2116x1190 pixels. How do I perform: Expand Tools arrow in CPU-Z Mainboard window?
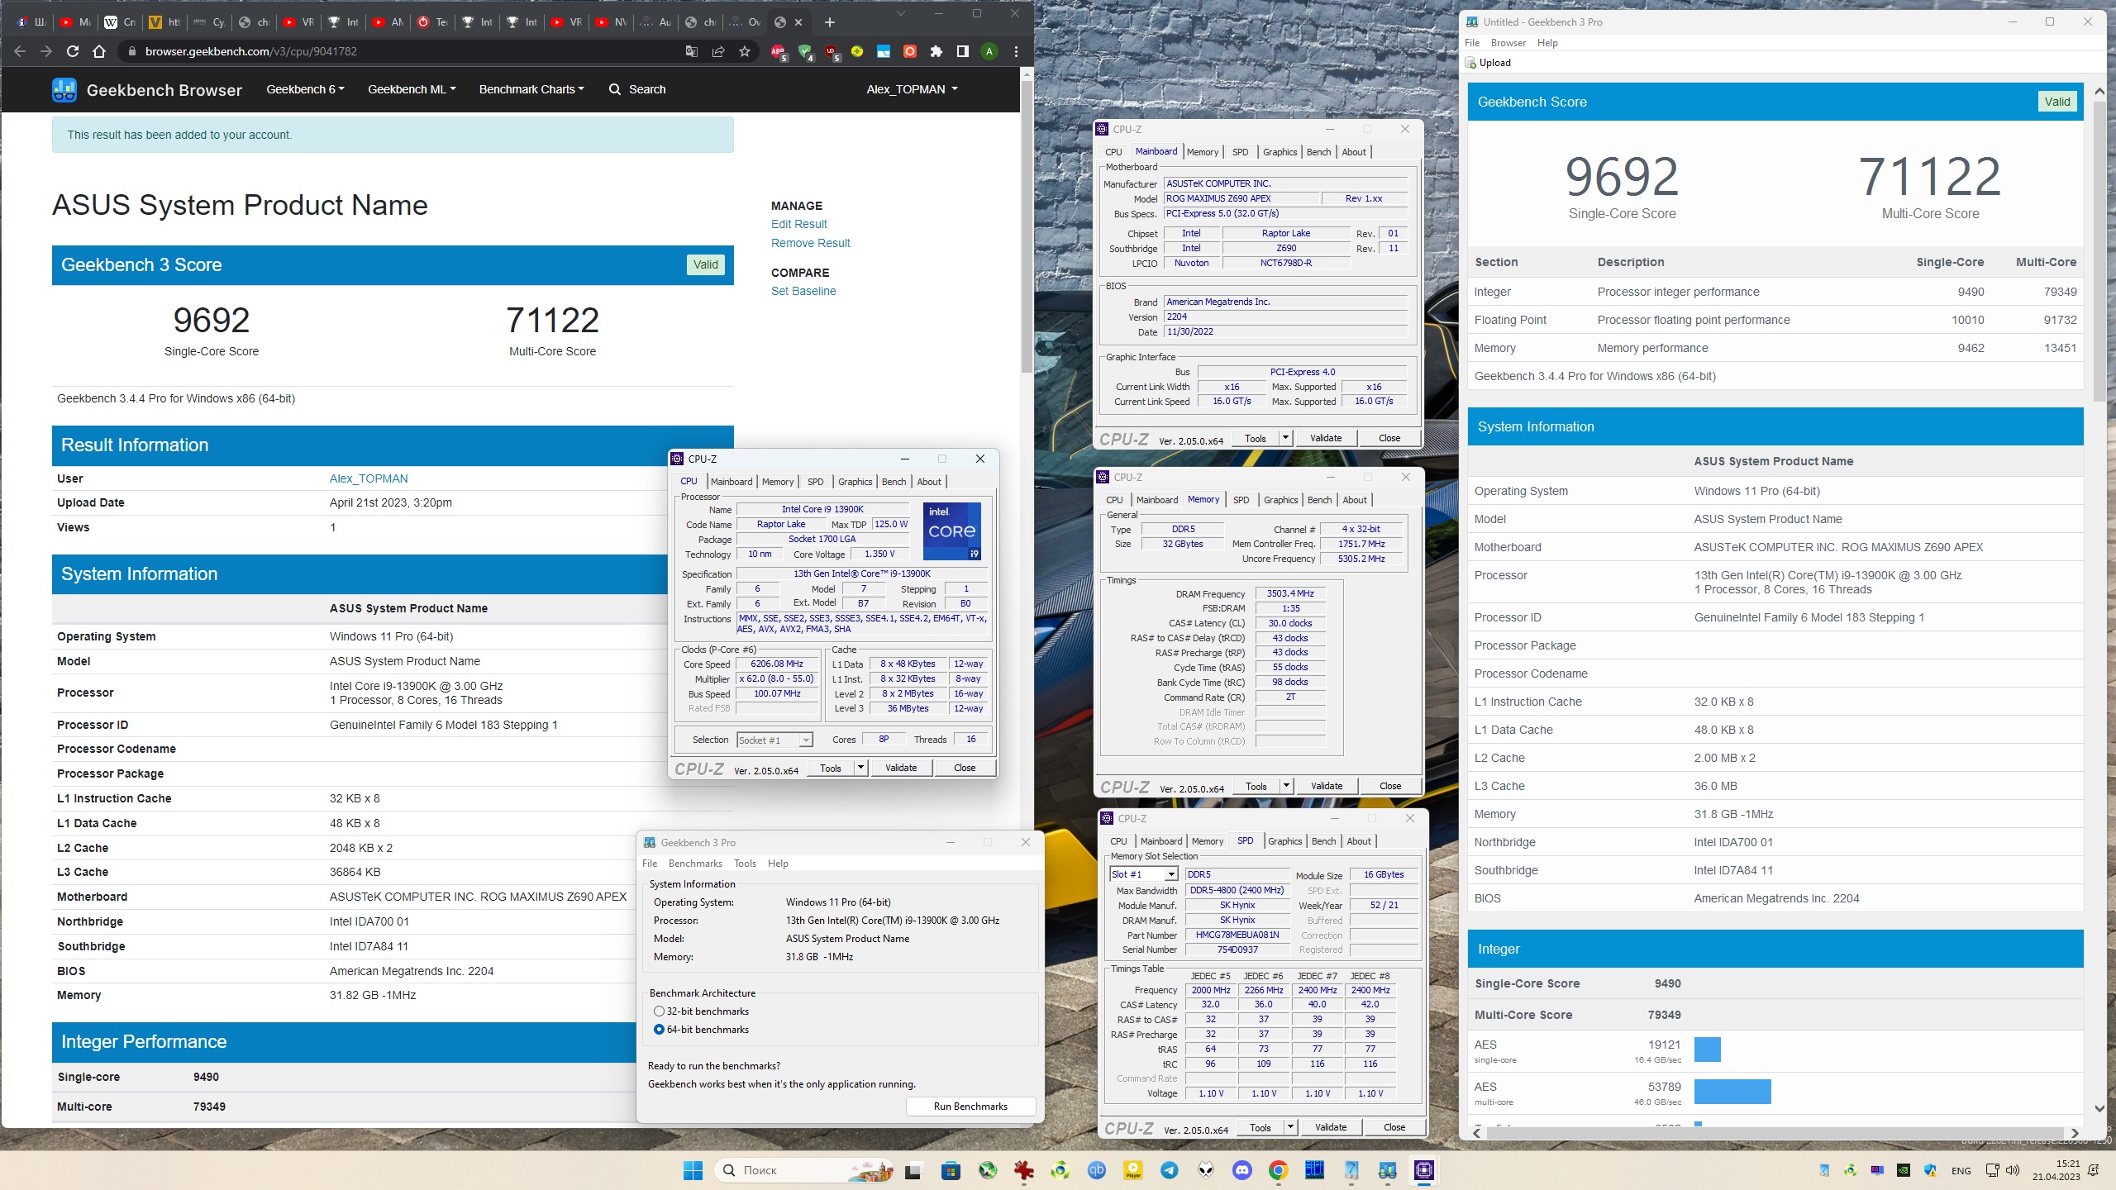point(1285,438)
